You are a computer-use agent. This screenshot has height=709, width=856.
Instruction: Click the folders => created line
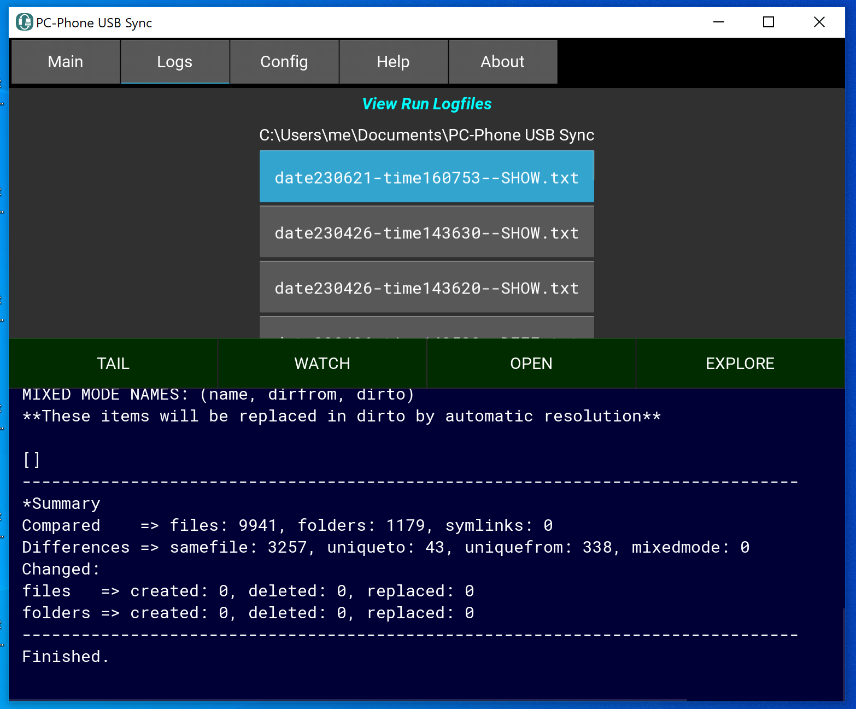pos(248,613)
